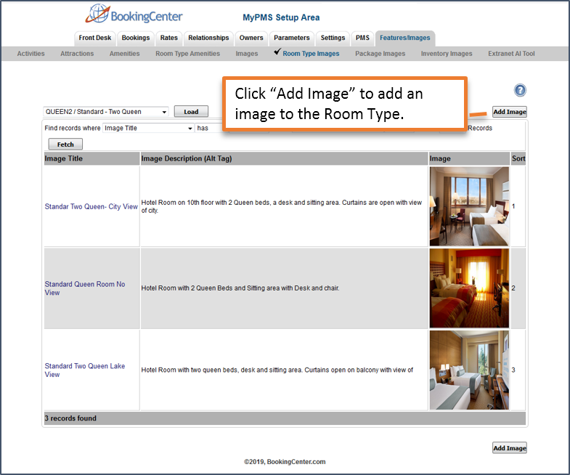Click sort value 3

pyautogui.click(x=513, y=370)
